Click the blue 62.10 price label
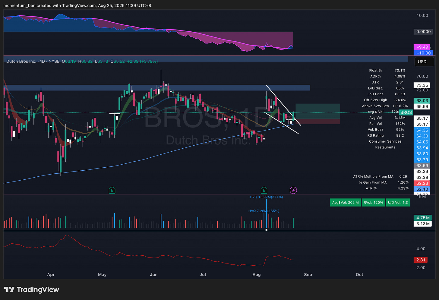 click(x=422, y=189)
